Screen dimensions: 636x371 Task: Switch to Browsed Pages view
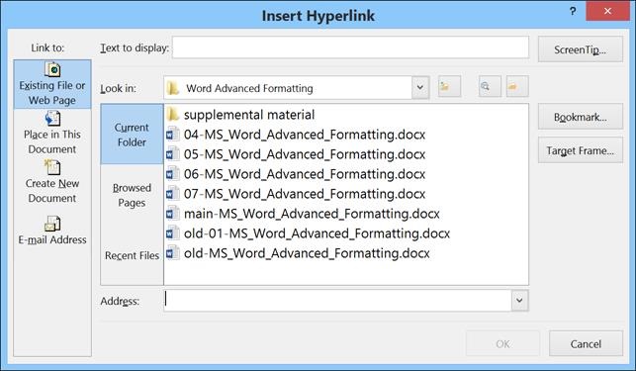pos(132,195)
